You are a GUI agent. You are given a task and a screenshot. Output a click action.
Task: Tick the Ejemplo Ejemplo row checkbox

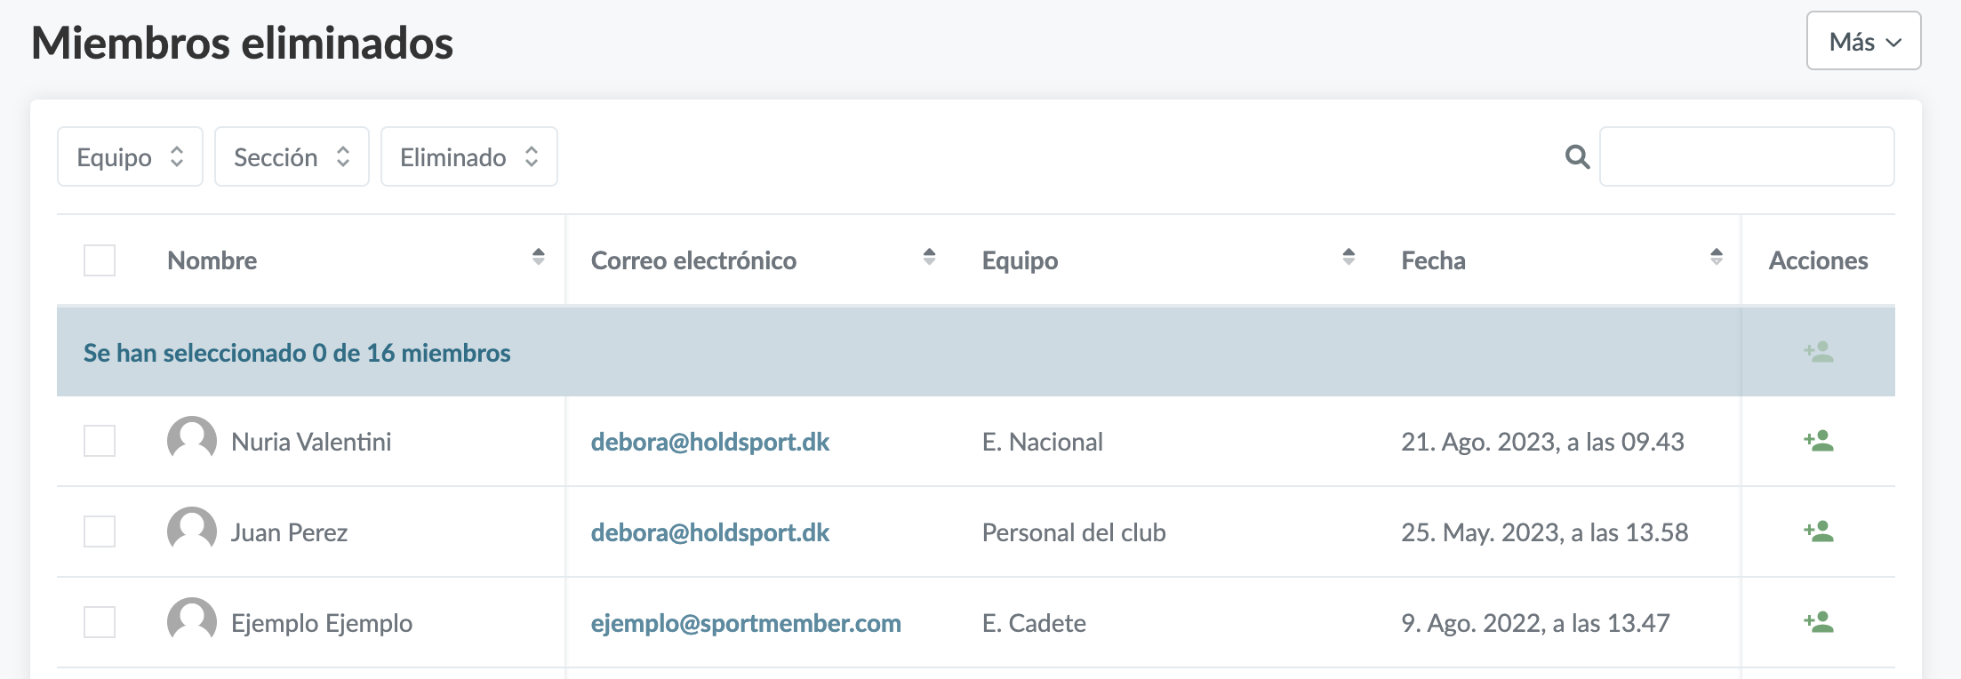100,622
